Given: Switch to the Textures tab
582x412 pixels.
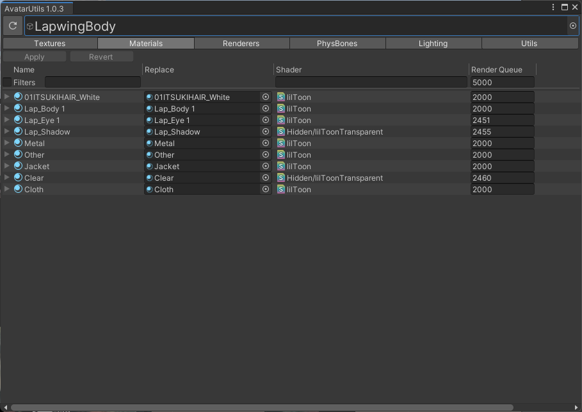Looking at the screenshot, I should pyautogui.click(x=50, y=44).
